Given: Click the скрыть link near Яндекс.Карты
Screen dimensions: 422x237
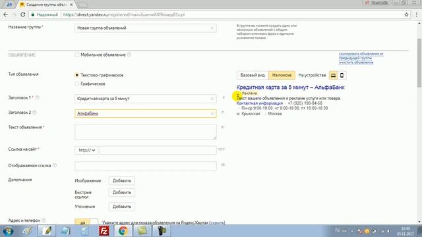Looking at the screenshot, I should coord(217,223).
